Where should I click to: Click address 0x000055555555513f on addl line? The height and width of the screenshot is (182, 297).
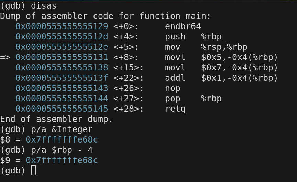click(x=62, y=78)
